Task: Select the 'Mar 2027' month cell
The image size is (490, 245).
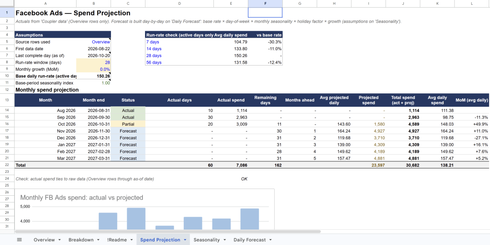Action: [x=45, y=158]
